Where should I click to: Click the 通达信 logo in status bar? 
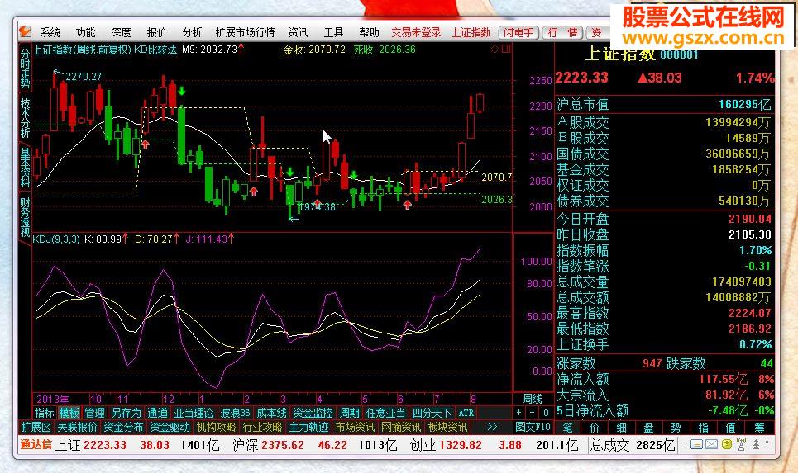[36, 445]
